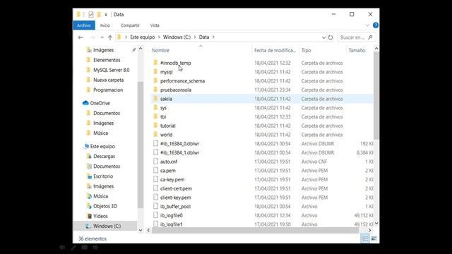This screenshot has width=452, height=254.
Task: Click the world folder icon
Action: 155,134
